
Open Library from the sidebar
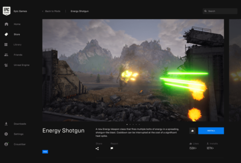pyautogui.click(x=18, y=45)
